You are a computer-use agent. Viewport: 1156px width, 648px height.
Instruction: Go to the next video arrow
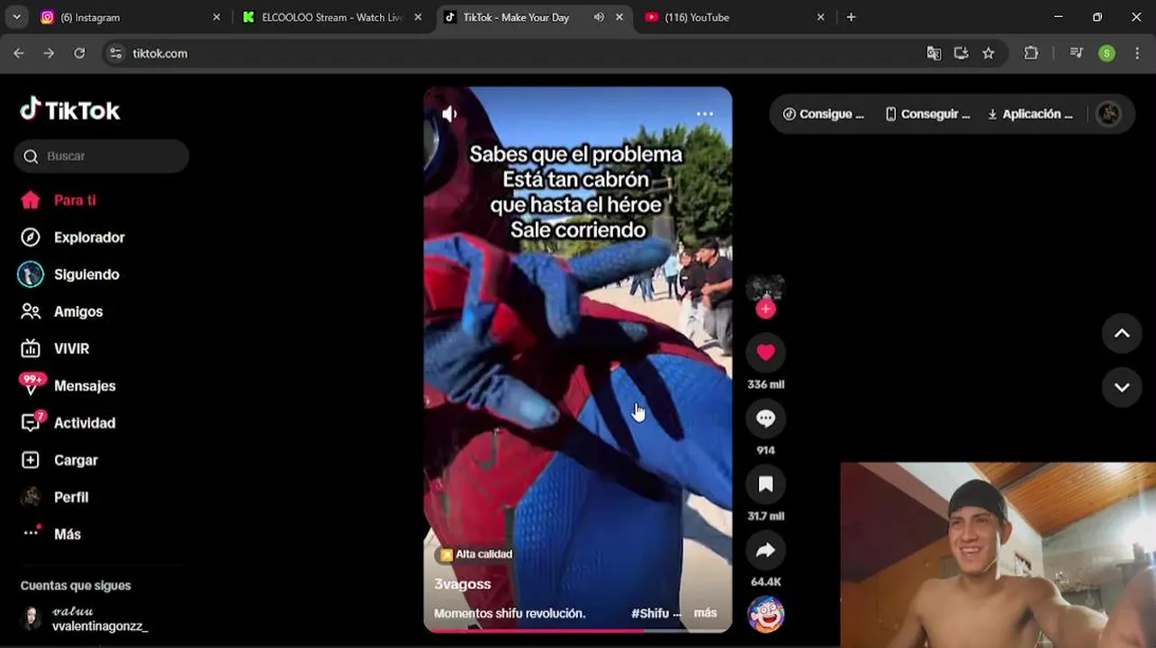point(1122,387)
